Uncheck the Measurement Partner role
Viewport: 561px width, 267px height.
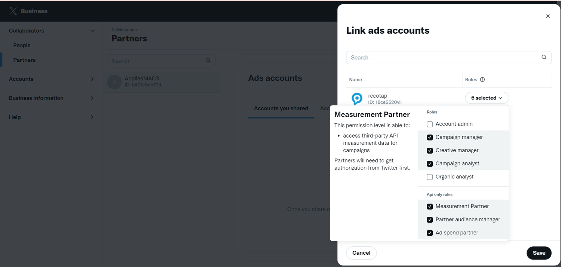click(x=430, y=206)
